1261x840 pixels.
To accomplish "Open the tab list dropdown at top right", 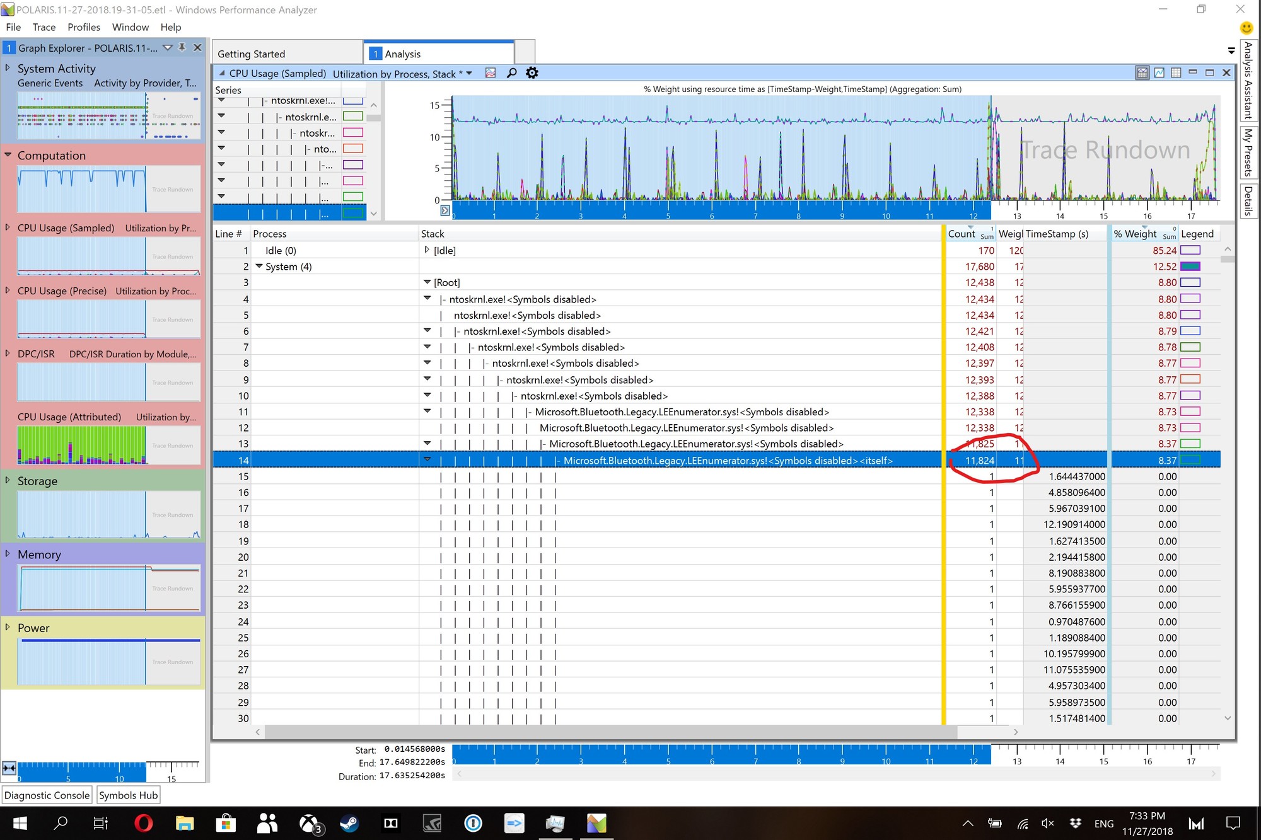I will (1231, 50).
